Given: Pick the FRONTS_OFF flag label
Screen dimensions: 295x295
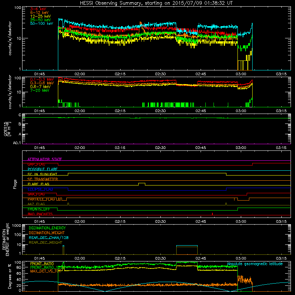Looking at the screenshot, I should coord(39,209).
